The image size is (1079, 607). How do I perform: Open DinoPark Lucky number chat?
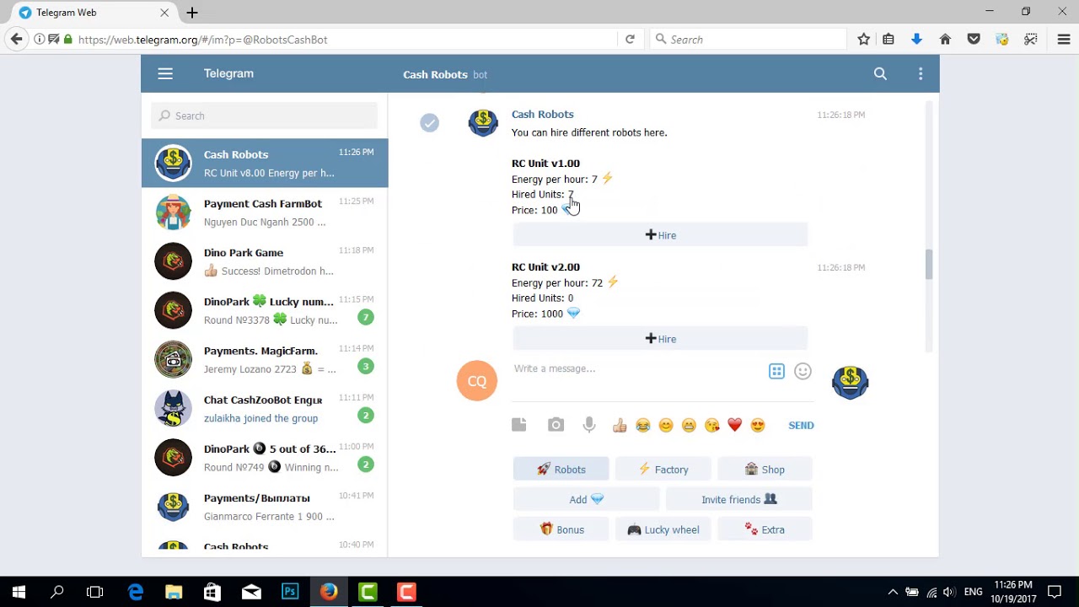tap(265, 310)
